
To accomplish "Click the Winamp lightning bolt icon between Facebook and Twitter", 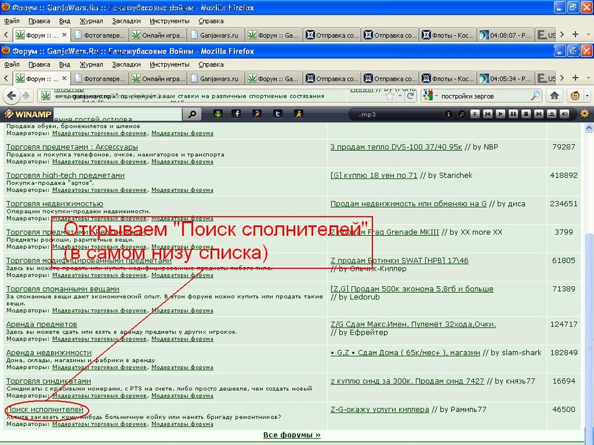I will (x=257, y=114).
